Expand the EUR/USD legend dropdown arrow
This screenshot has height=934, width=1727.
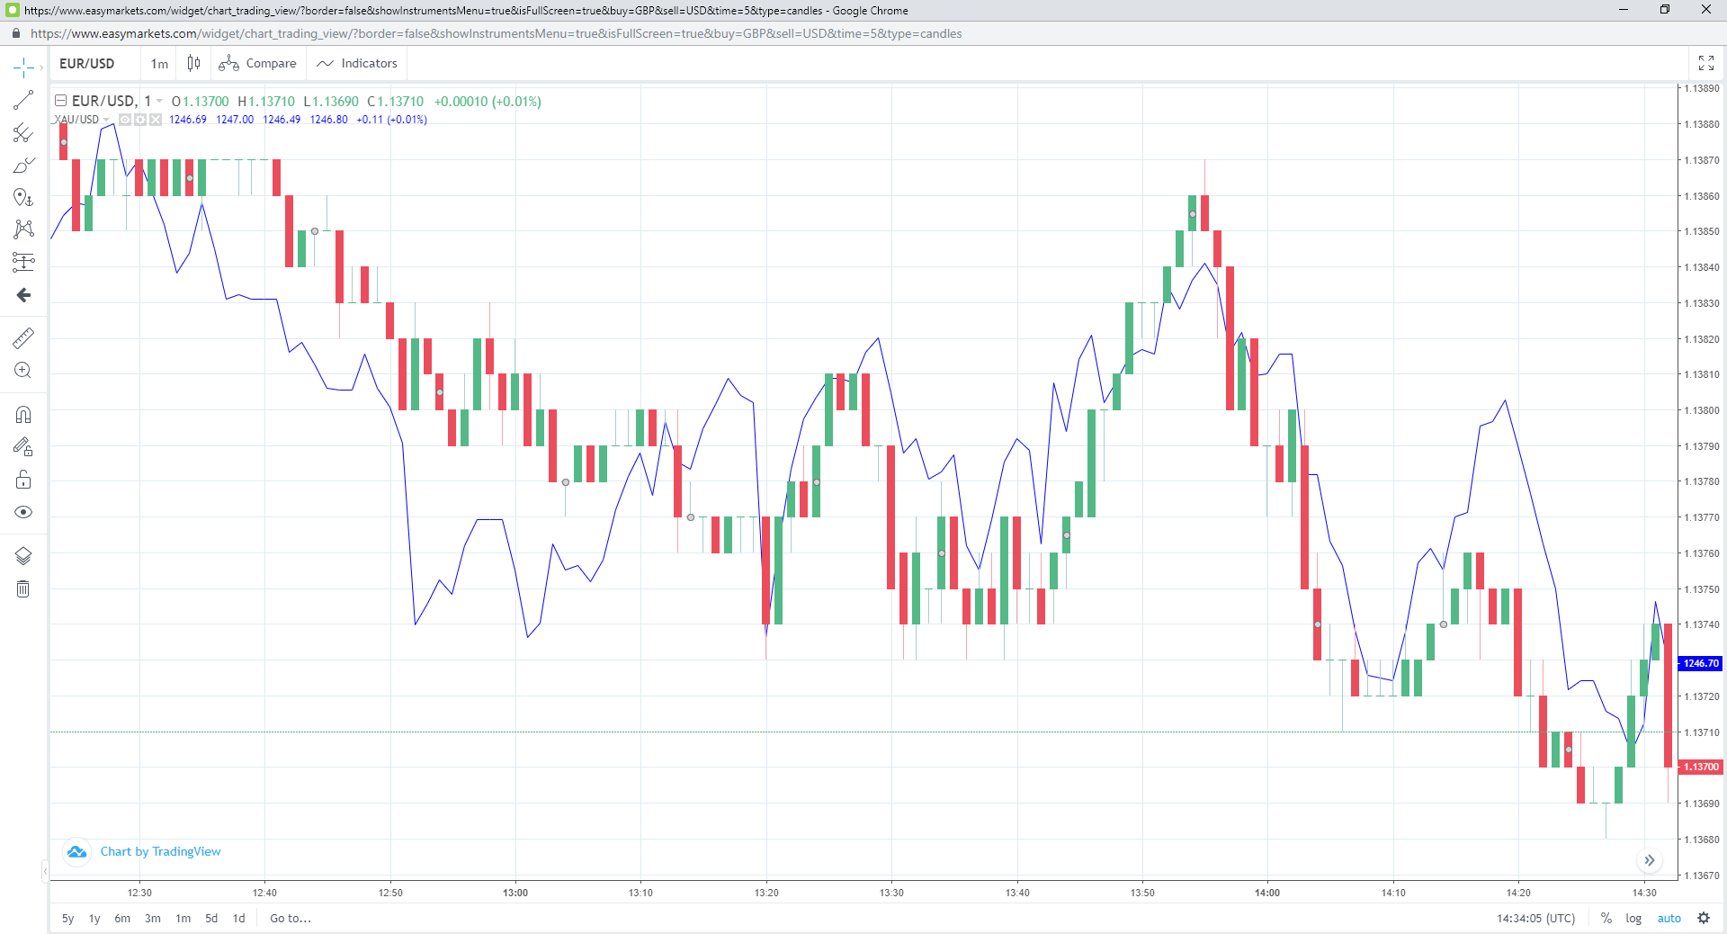(x=159, y=101)
